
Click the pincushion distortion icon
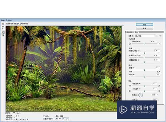click(159, 44)
